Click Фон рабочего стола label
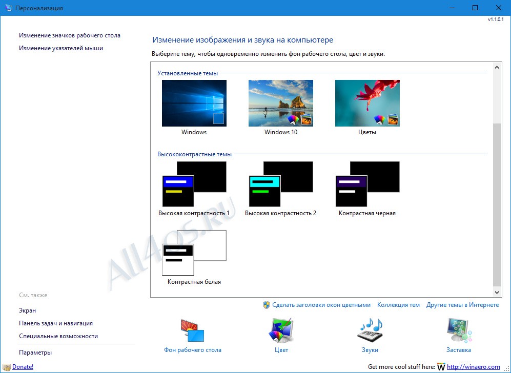This screenshot has width=511, height=373. tap(193, 350)
